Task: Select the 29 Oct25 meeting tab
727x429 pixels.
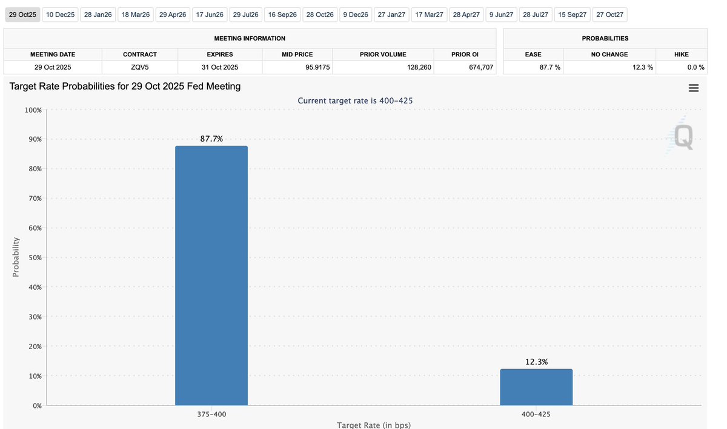Action: (x=22, y=15)
